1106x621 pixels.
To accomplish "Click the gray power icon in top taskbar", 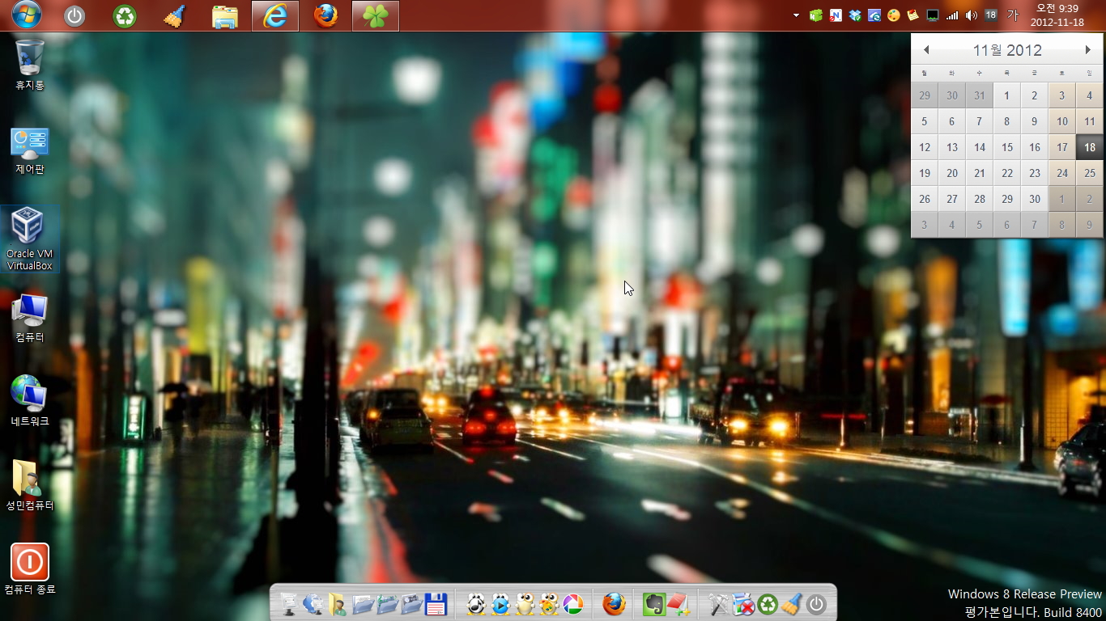I will point(74,15).
